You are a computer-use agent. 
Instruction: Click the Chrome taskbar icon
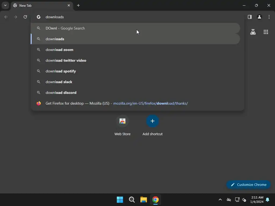coord(155,200)
